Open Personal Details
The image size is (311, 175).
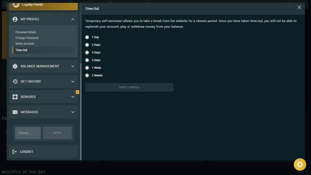[26, 32]
